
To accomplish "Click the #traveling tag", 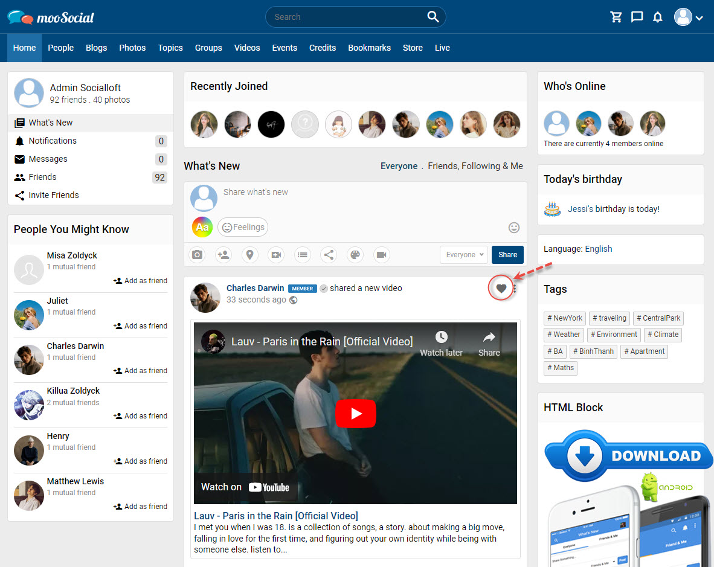I will (x=609, y=318).
